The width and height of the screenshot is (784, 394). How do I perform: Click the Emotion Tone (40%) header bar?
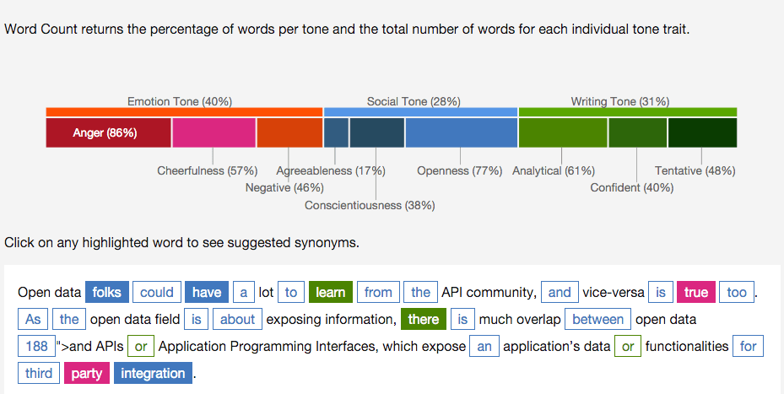pyautogui.click(x=184, y=111)
